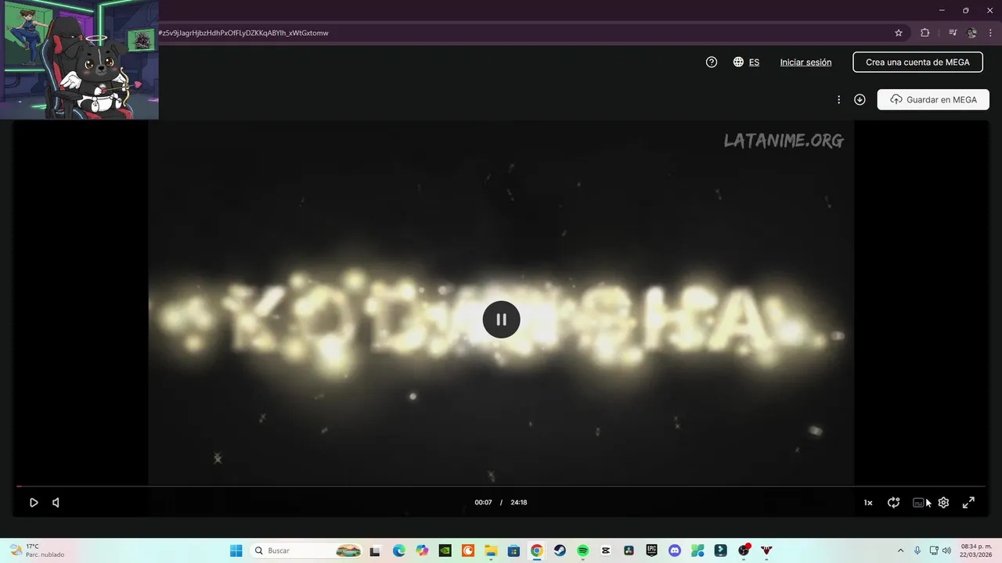Viewport: 1002px width, 563px height.
Task: Click the browser address bar URL
Action: [243, 33]
